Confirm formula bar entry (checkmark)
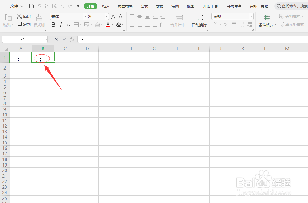 (x=64, y=39)
